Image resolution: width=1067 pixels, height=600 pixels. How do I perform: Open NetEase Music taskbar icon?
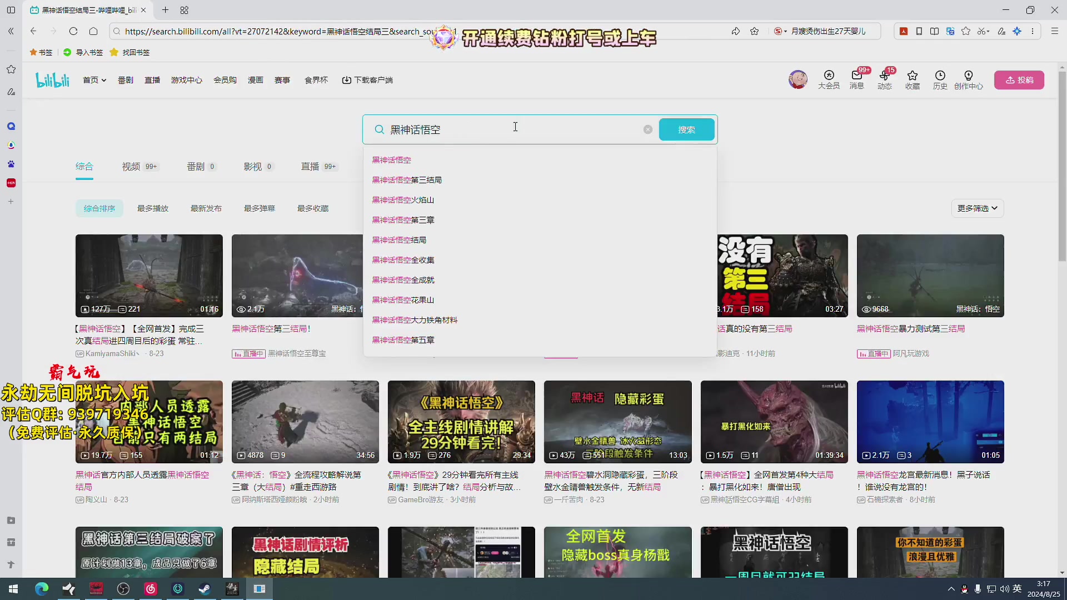point(151,589)
